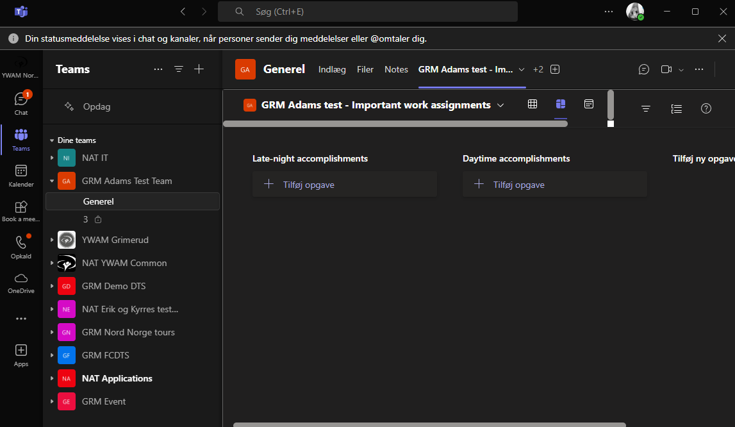
Task: Click the search box
Action: point(368,12)
